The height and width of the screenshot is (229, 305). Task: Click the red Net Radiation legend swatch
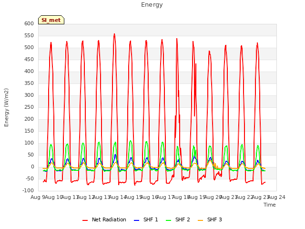[x=85, y=220]
